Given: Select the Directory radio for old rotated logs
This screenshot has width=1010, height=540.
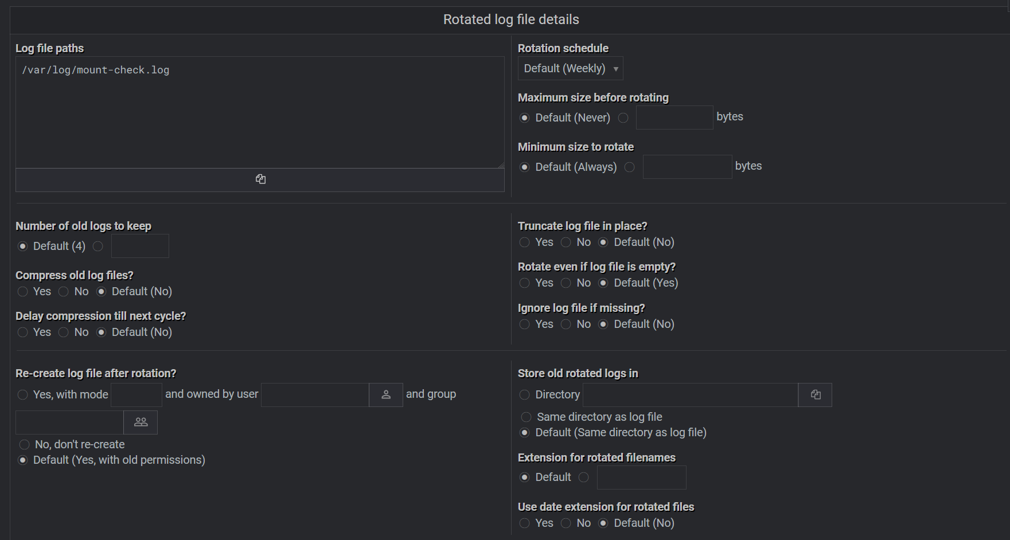Looking at the screenshot, I should point(524,395).
